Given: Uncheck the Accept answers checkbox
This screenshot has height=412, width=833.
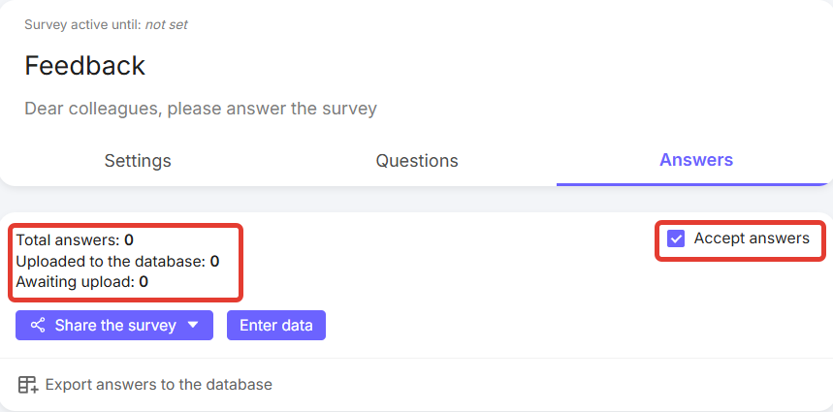Looking at the screenshot, I should [677, 238].
